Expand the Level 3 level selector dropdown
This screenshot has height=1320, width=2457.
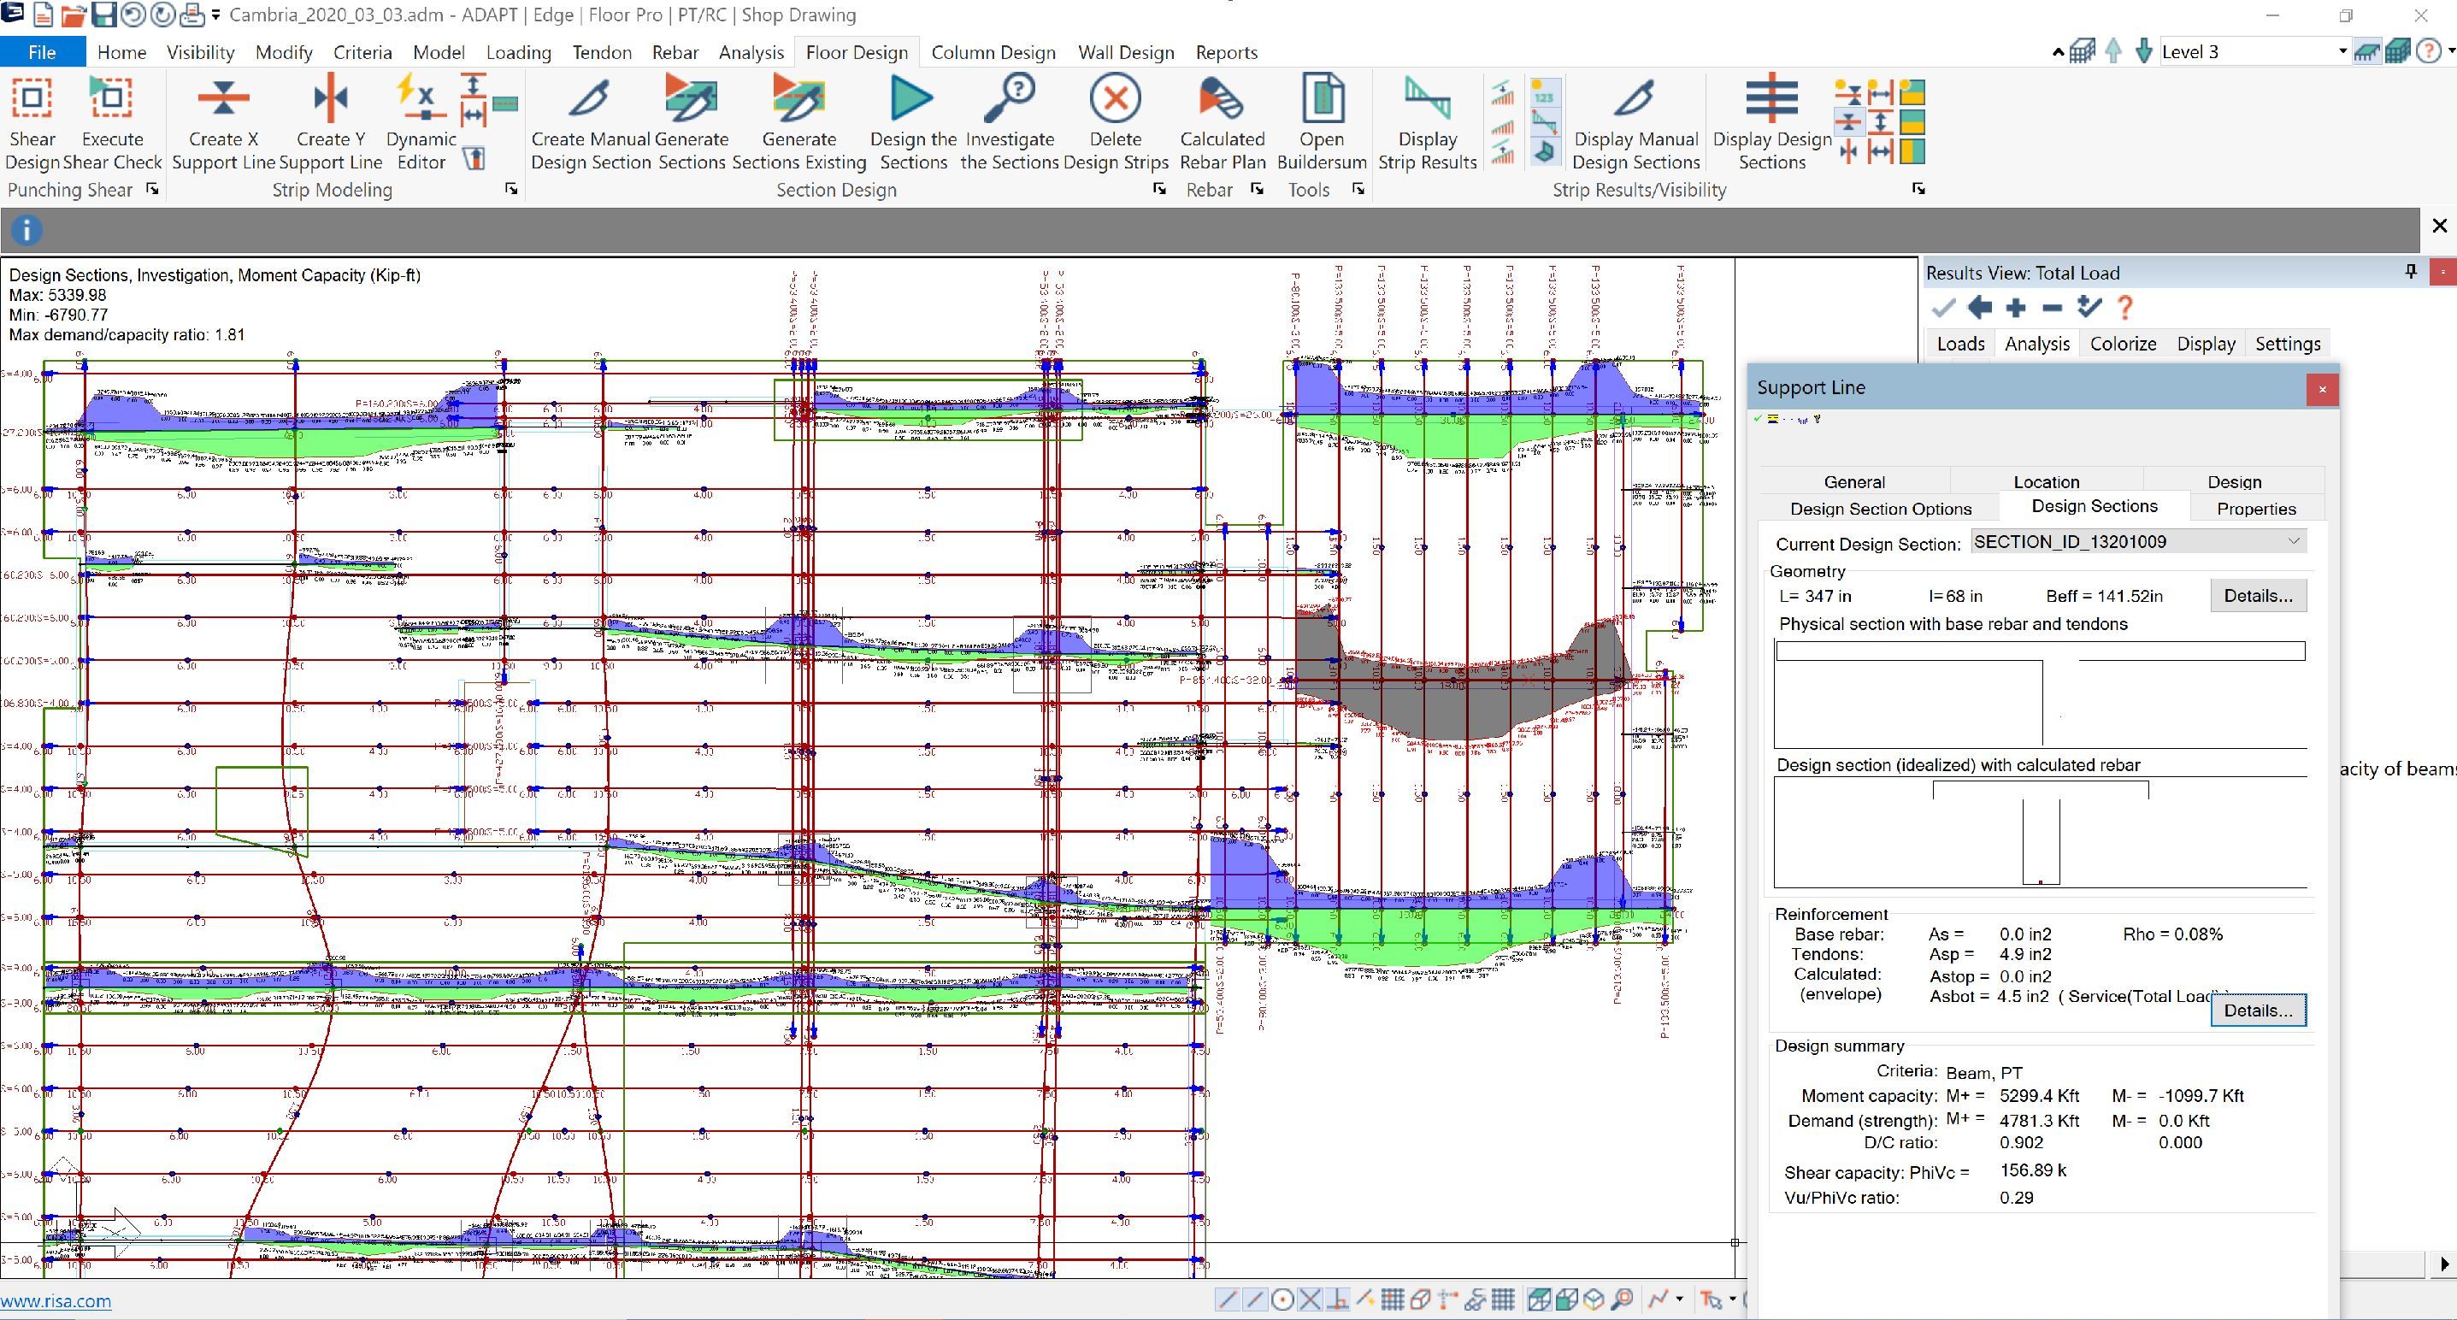2342,51
